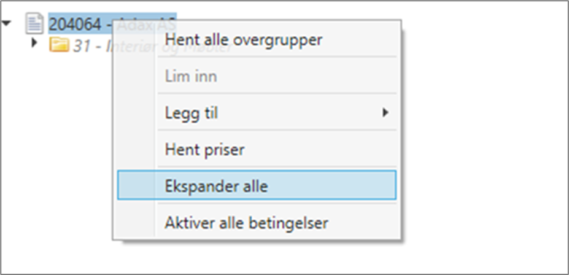The image size is (569, 275).
Task: Click the icon gutter left of Legg til
Action: pyautogui.click(x=136, y=113)
